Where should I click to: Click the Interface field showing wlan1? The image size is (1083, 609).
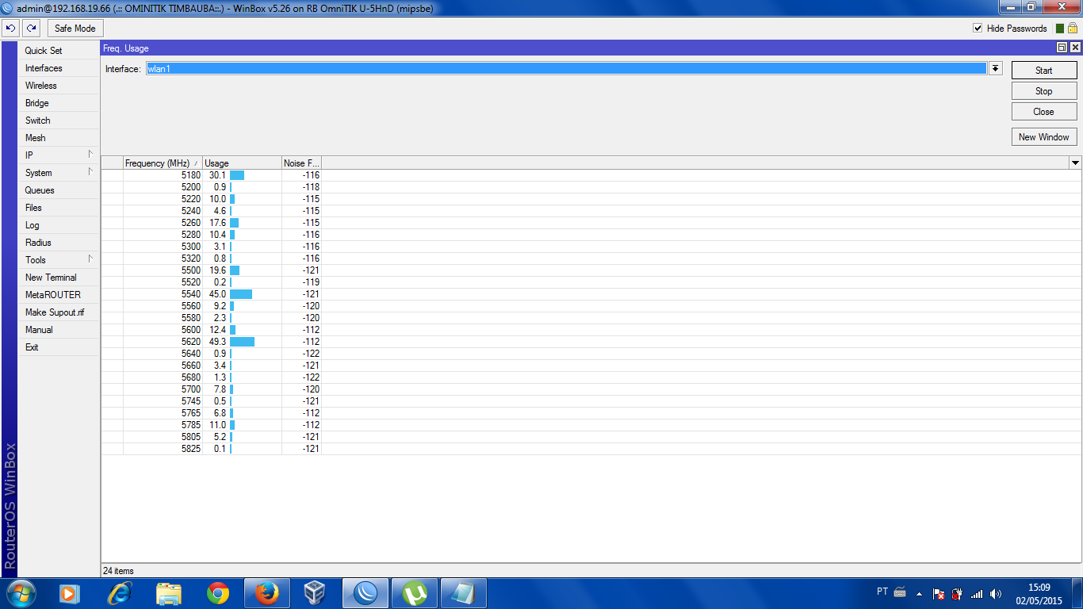tap(566, 69)
